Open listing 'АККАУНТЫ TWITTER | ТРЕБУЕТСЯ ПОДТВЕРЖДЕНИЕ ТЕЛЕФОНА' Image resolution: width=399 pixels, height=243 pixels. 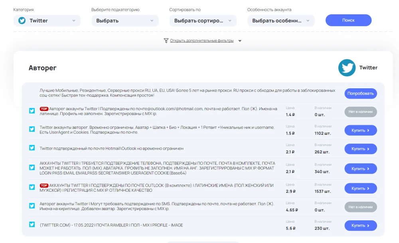click(157, 168)
